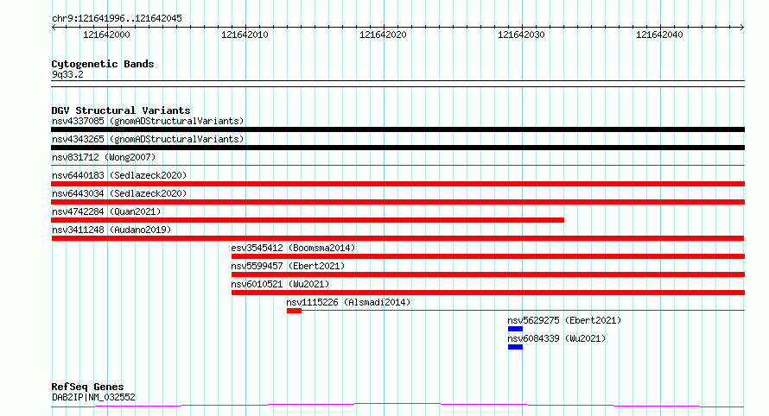Click the red bar under nsv5599457
This screenshot has width=769, height=416.
[488, 274]
